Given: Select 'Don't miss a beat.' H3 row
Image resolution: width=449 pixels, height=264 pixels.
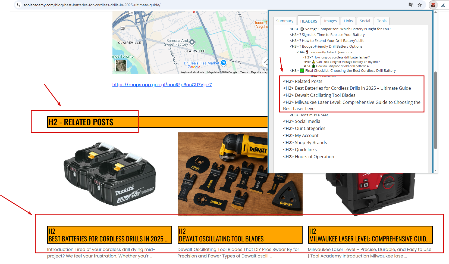Looking at the screenshot, I should click(309, 115).
